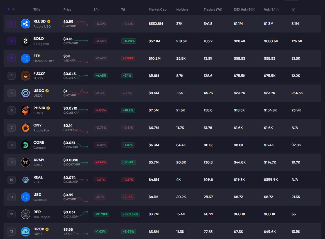Click the rank 1 badge for RLUSD
Viewport: 325px width, 239px height.
(x=12, y=24)
